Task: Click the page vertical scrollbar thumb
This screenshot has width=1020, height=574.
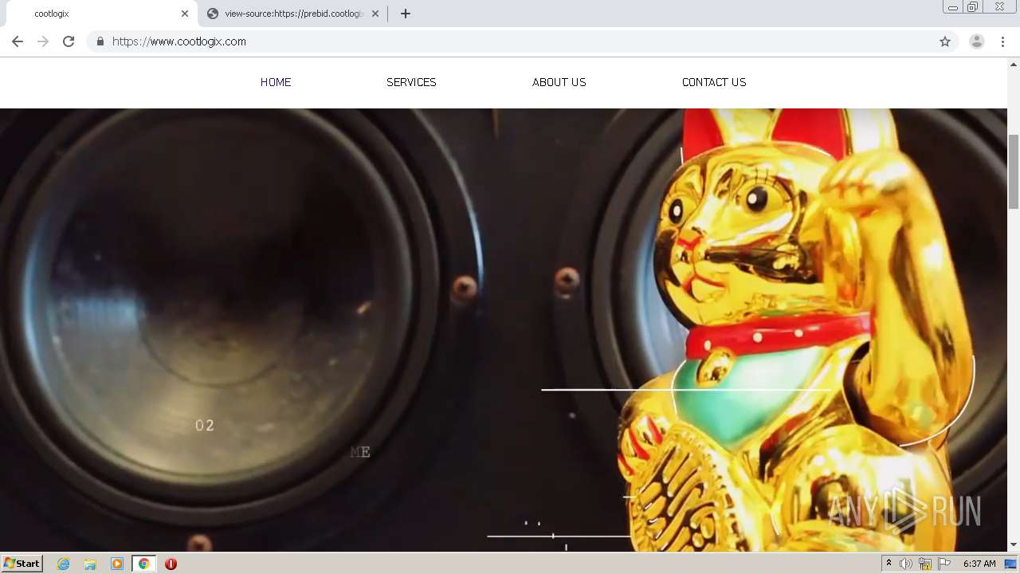Action: [1014, 171]
